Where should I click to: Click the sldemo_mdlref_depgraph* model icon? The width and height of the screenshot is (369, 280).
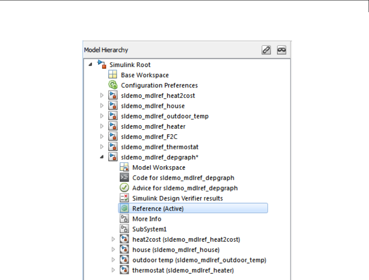(113, 157)
